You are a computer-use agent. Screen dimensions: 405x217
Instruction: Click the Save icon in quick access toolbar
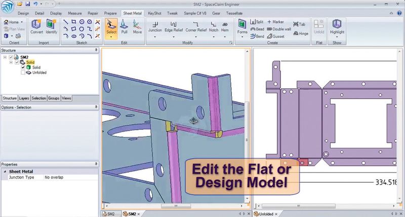coord(27,4)
